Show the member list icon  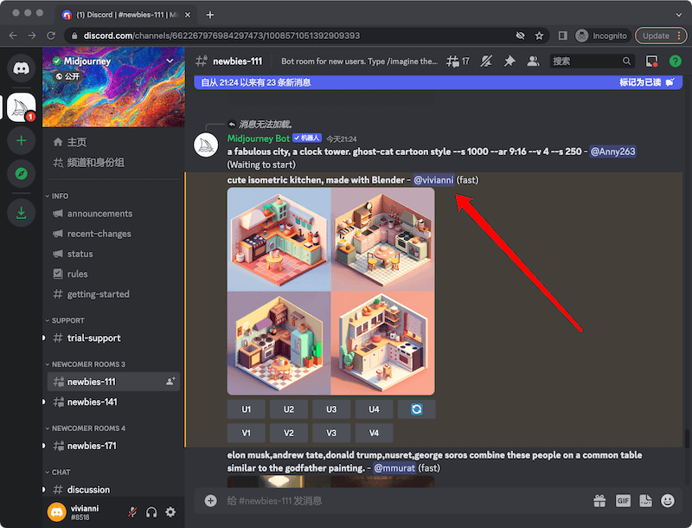[x=533, y=61]
